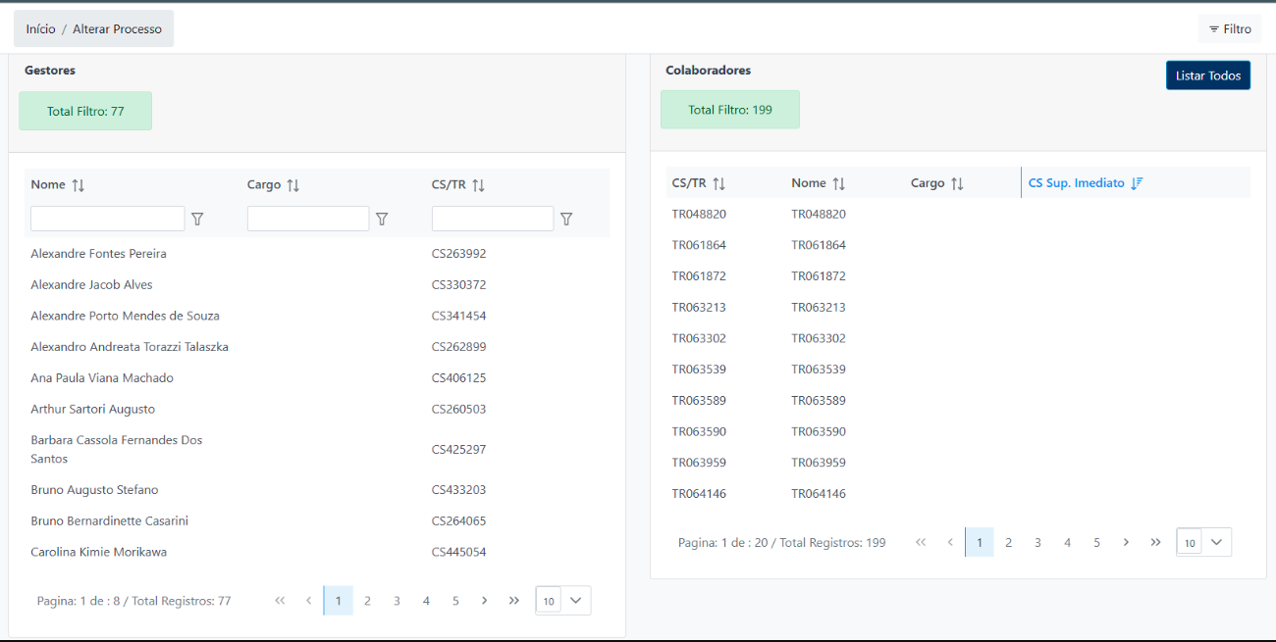Image resolution: width=1276 pixels, height=642 pixels.
Task: Click the filter funnel icon beside Cargo input
Action: (x=382, y=220)
